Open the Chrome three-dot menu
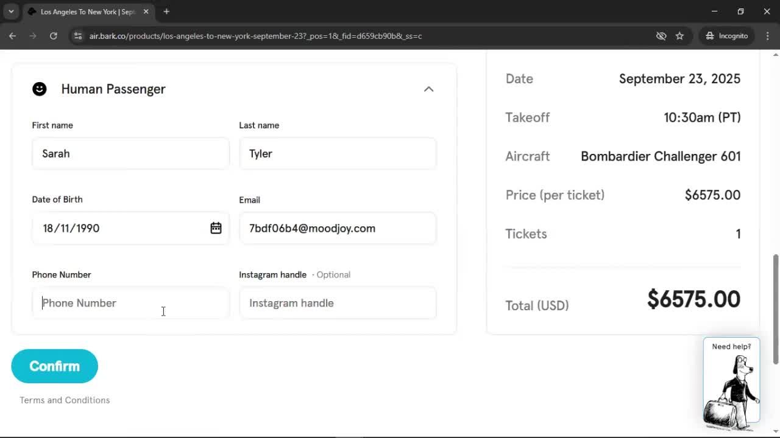Screen dimensions: 780x438 (767, 36)
